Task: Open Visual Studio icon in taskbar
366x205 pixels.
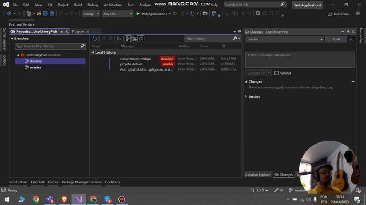Action: (x=79, y=199)
